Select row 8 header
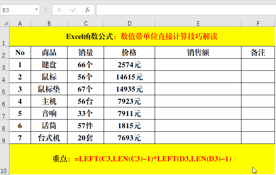 (5, 125)
